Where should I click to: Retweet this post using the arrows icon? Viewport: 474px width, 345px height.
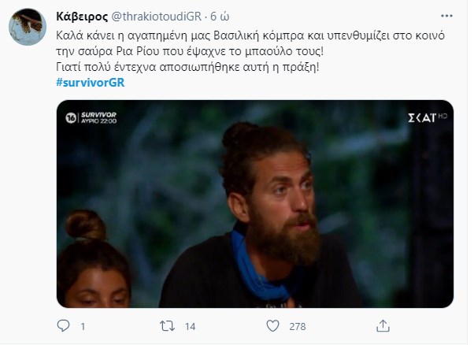pos(167,326)
